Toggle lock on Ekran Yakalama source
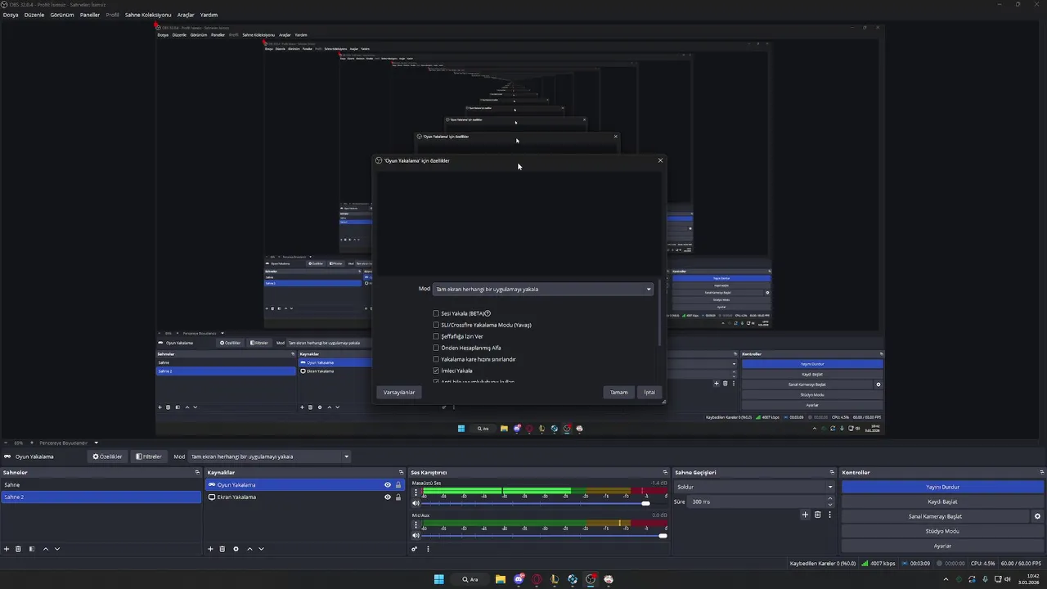 pos(398,497)
